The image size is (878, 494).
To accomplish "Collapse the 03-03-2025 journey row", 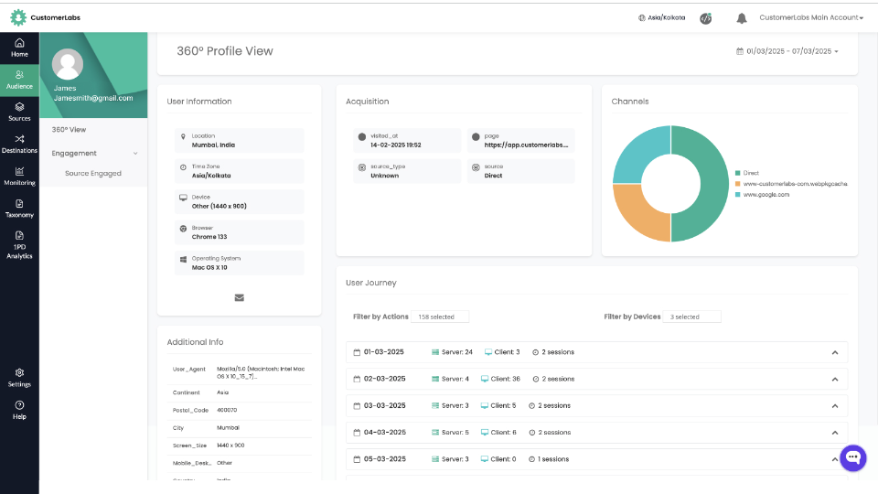I will click(835, 406).
